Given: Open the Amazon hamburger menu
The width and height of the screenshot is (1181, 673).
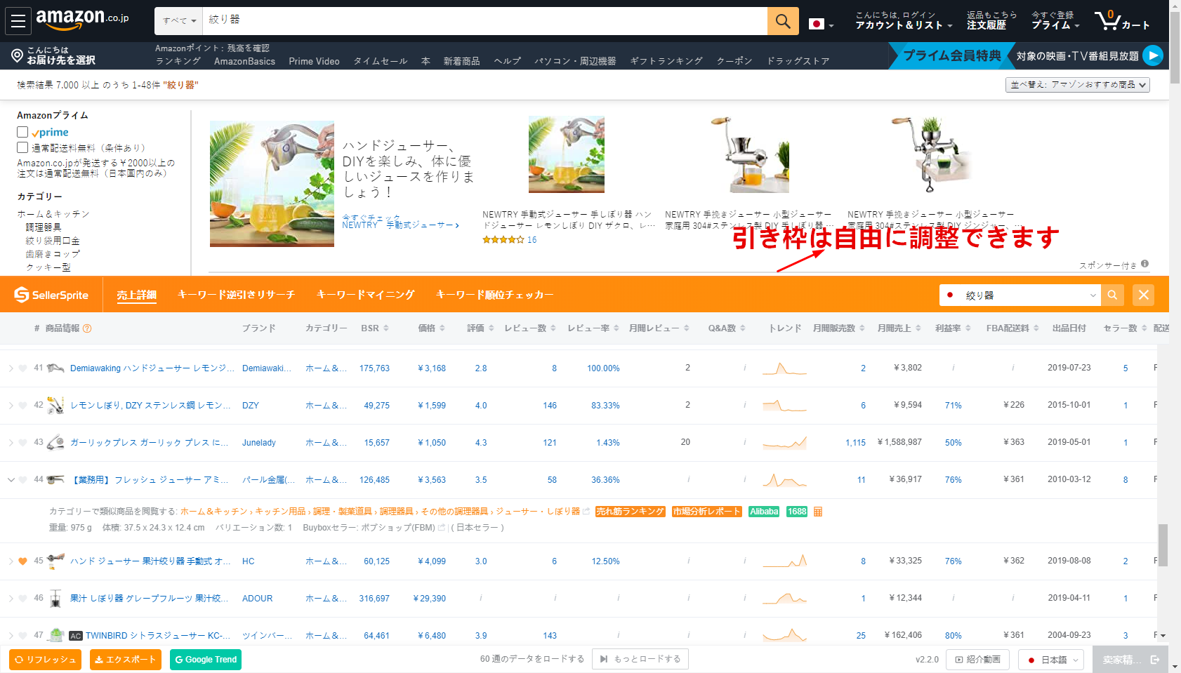Looking at the screenshot, I should 18,21.
